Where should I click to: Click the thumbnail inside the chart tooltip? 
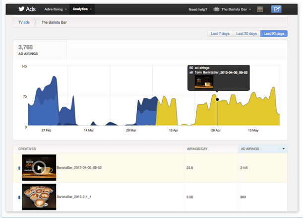click(x=203, y=82)
